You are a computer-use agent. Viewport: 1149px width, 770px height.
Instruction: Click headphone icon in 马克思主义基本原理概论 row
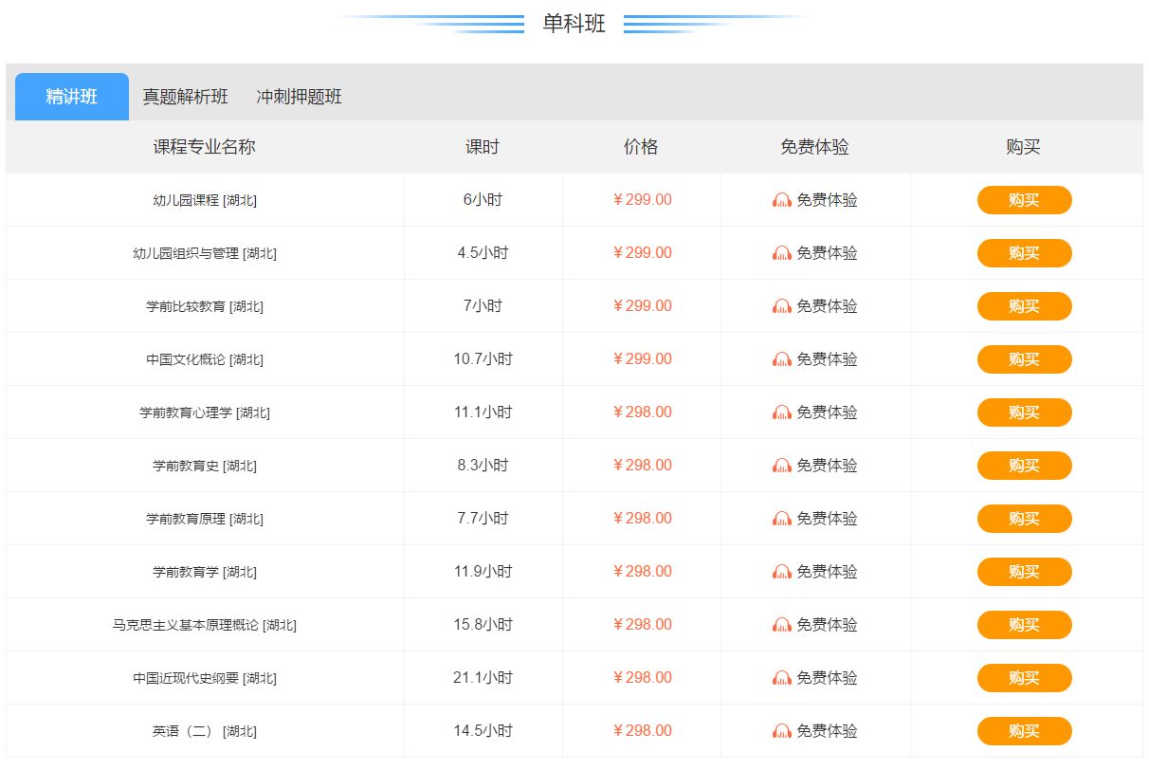click(782, 625)
